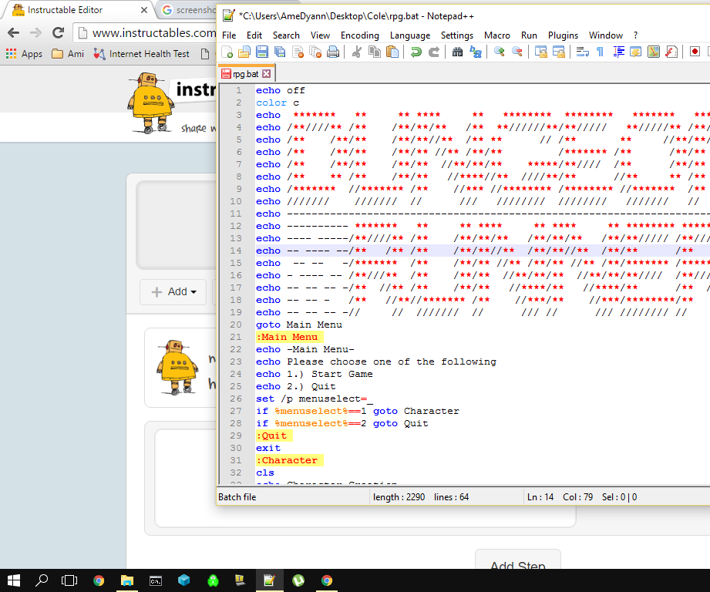710x592 pixels.
Task: Click 'Batch file' status bar label
Action: (237, 497)
